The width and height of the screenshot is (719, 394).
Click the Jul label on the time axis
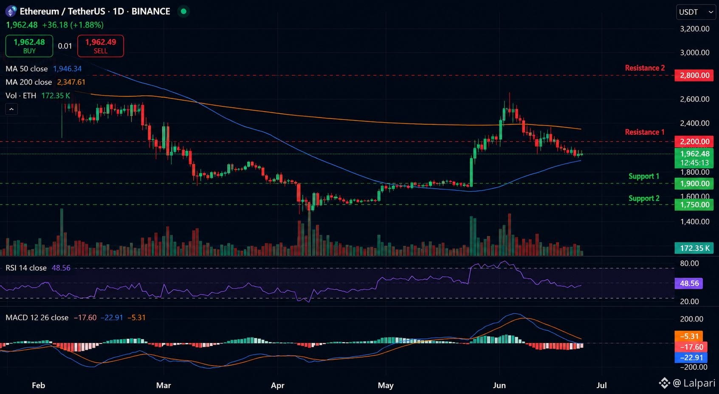click(x=601, y=386)
